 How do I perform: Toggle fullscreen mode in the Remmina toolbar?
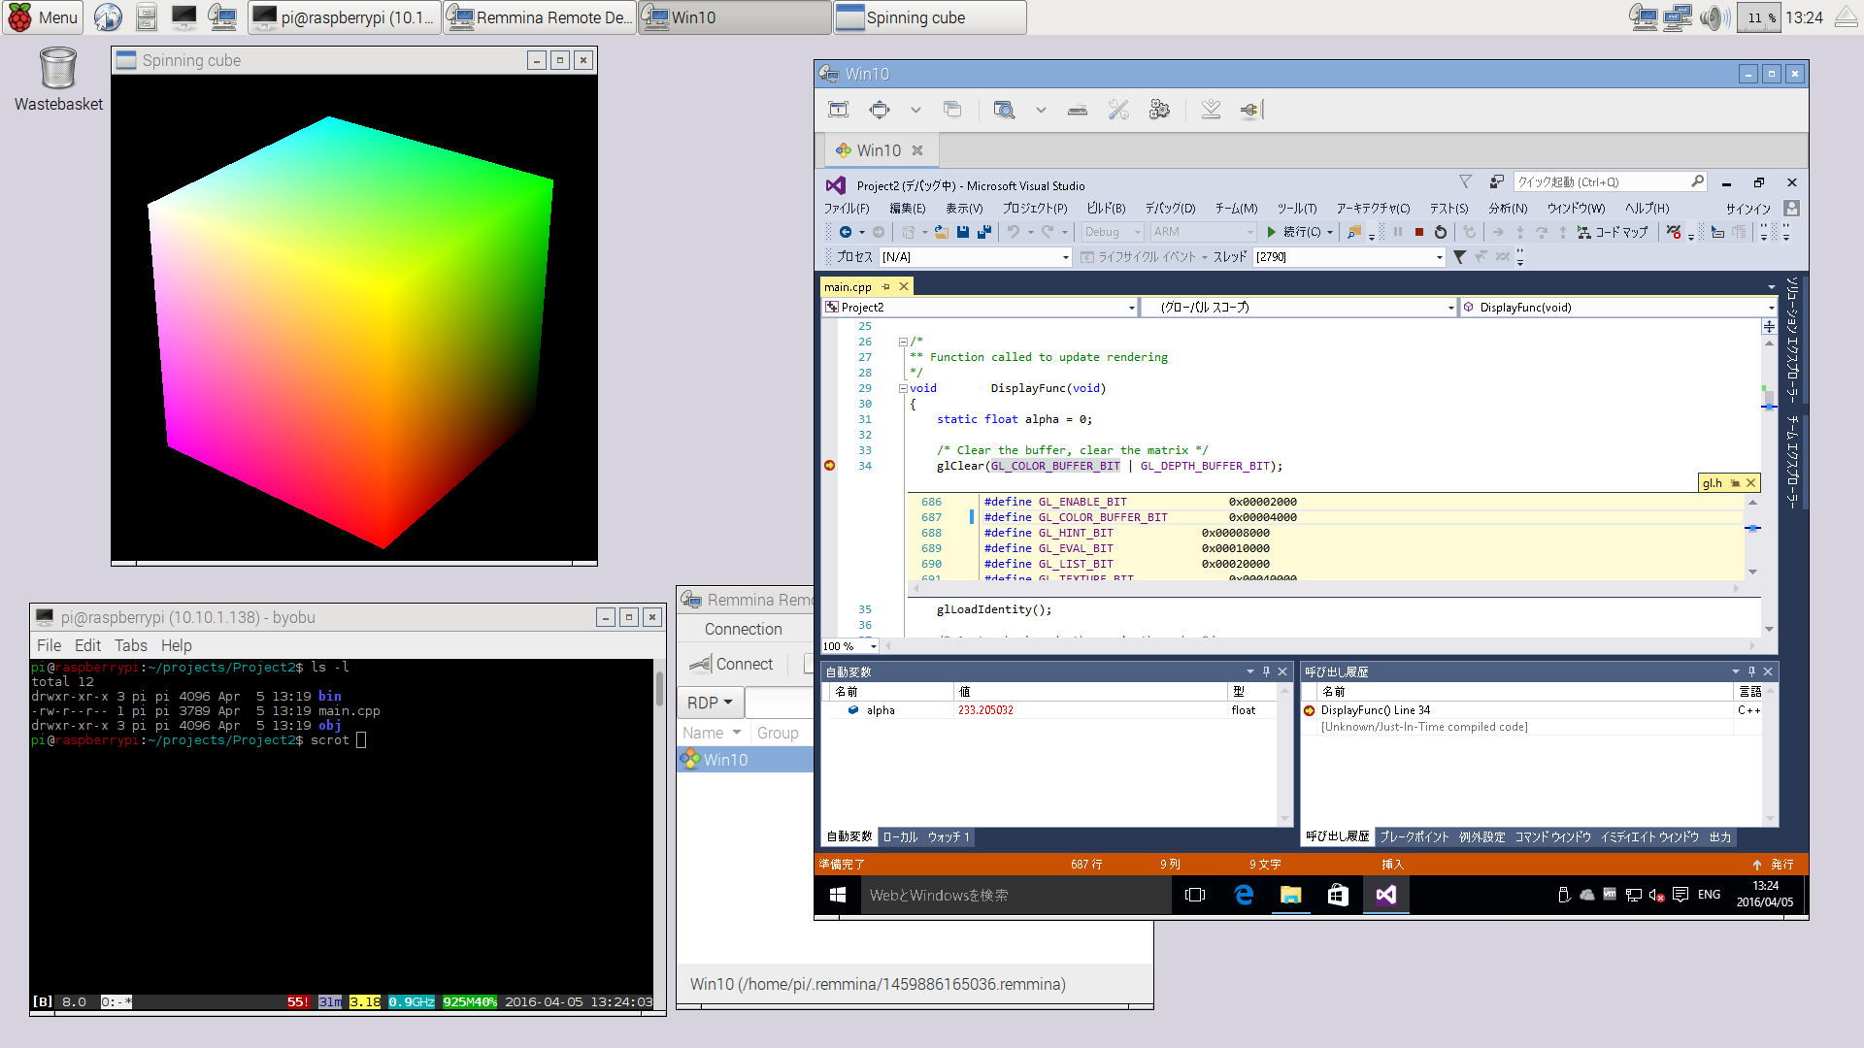[880, 110]
